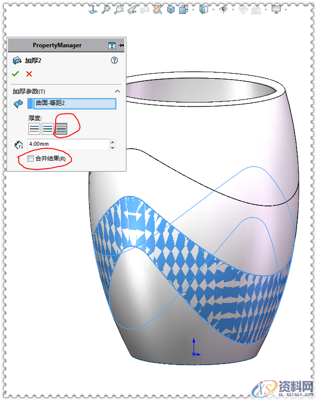The width and height of the screenshot is (317, 401).
Task: Select the Zoom to Area tool
Action: click(118, 9)
